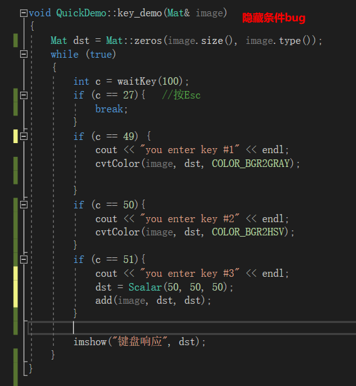Click the "you enter key #2" string

click(x=189, y=218)
